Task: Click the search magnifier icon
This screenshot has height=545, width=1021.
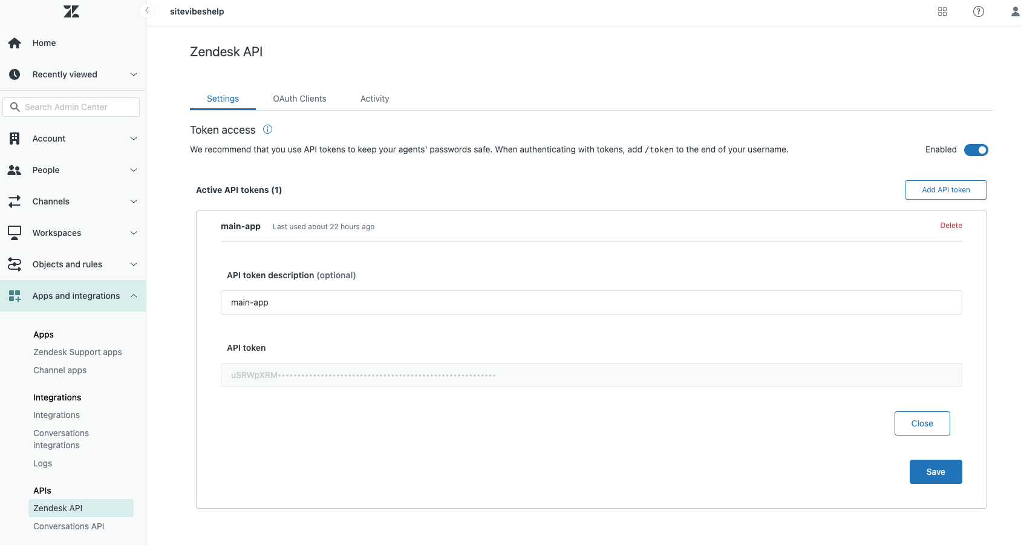Action: (x=15, y=107)
